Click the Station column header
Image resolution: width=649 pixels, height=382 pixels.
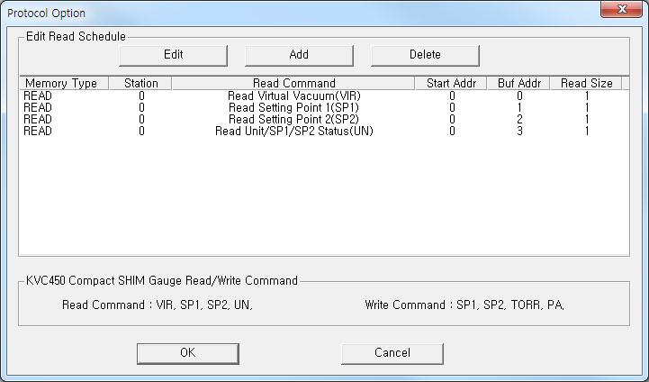[x=140, y=83]
